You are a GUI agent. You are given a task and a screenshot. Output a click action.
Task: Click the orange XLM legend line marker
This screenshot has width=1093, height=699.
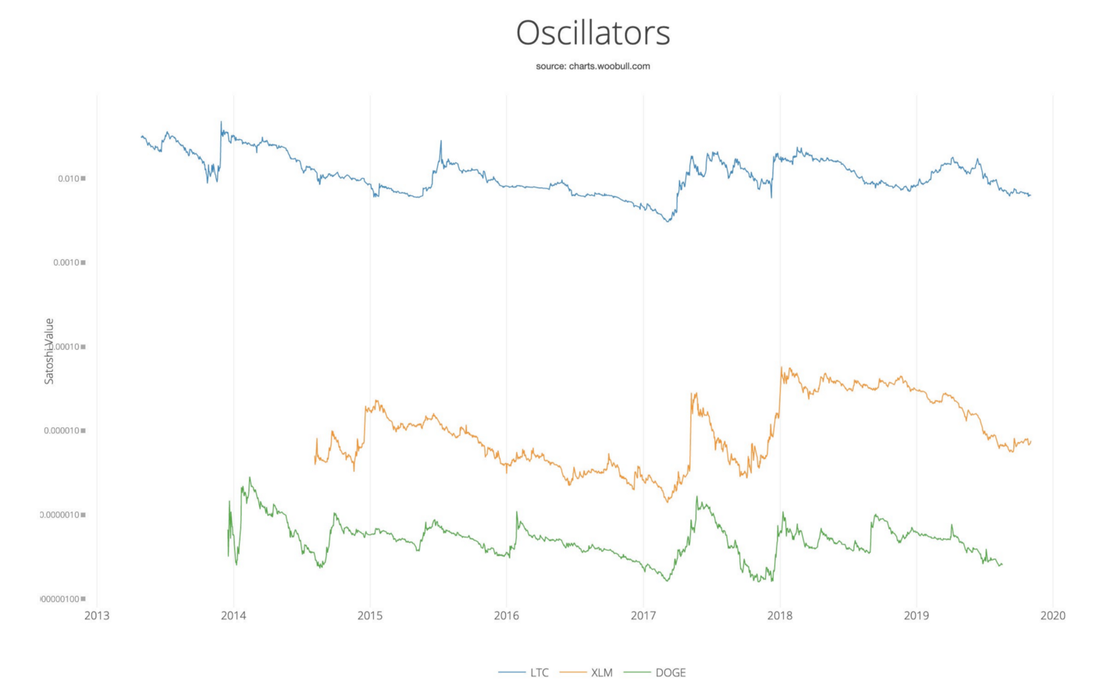[x=572, y=672]
